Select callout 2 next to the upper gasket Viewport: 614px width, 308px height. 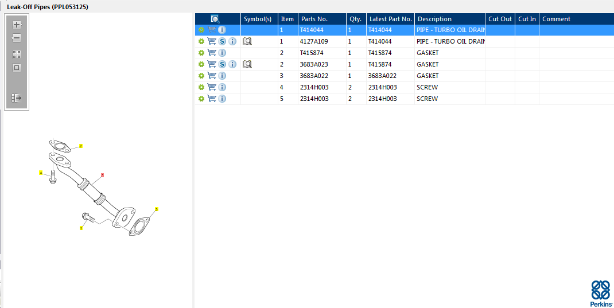pos(81,146)
